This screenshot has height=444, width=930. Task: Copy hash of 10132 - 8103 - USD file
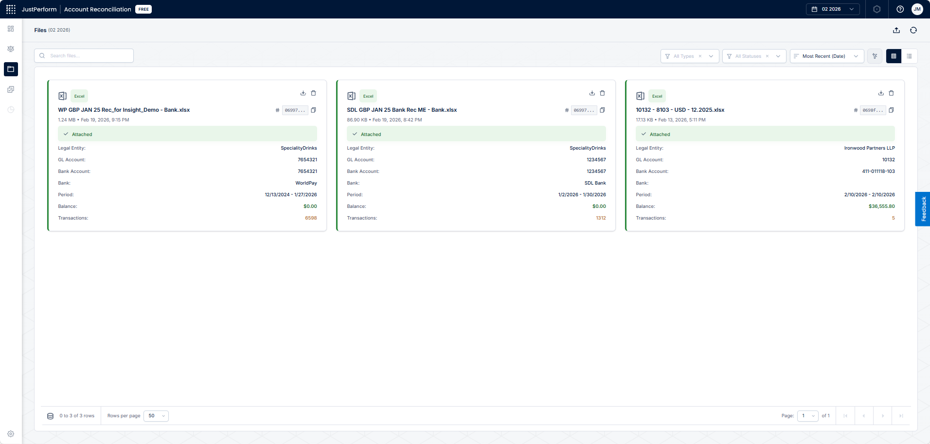tap(892, 110)
